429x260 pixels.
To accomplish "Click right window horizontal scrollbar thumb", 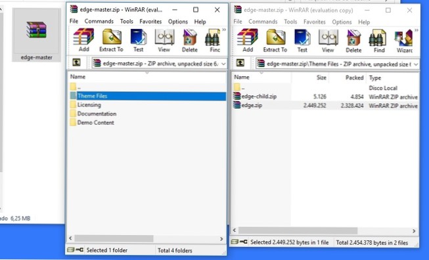I will pyautogui.click(x=298, y=230).
